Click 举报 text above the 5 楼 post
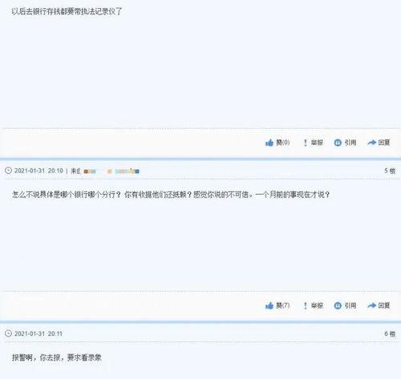 pyautogui.click(x=317, y=143)
